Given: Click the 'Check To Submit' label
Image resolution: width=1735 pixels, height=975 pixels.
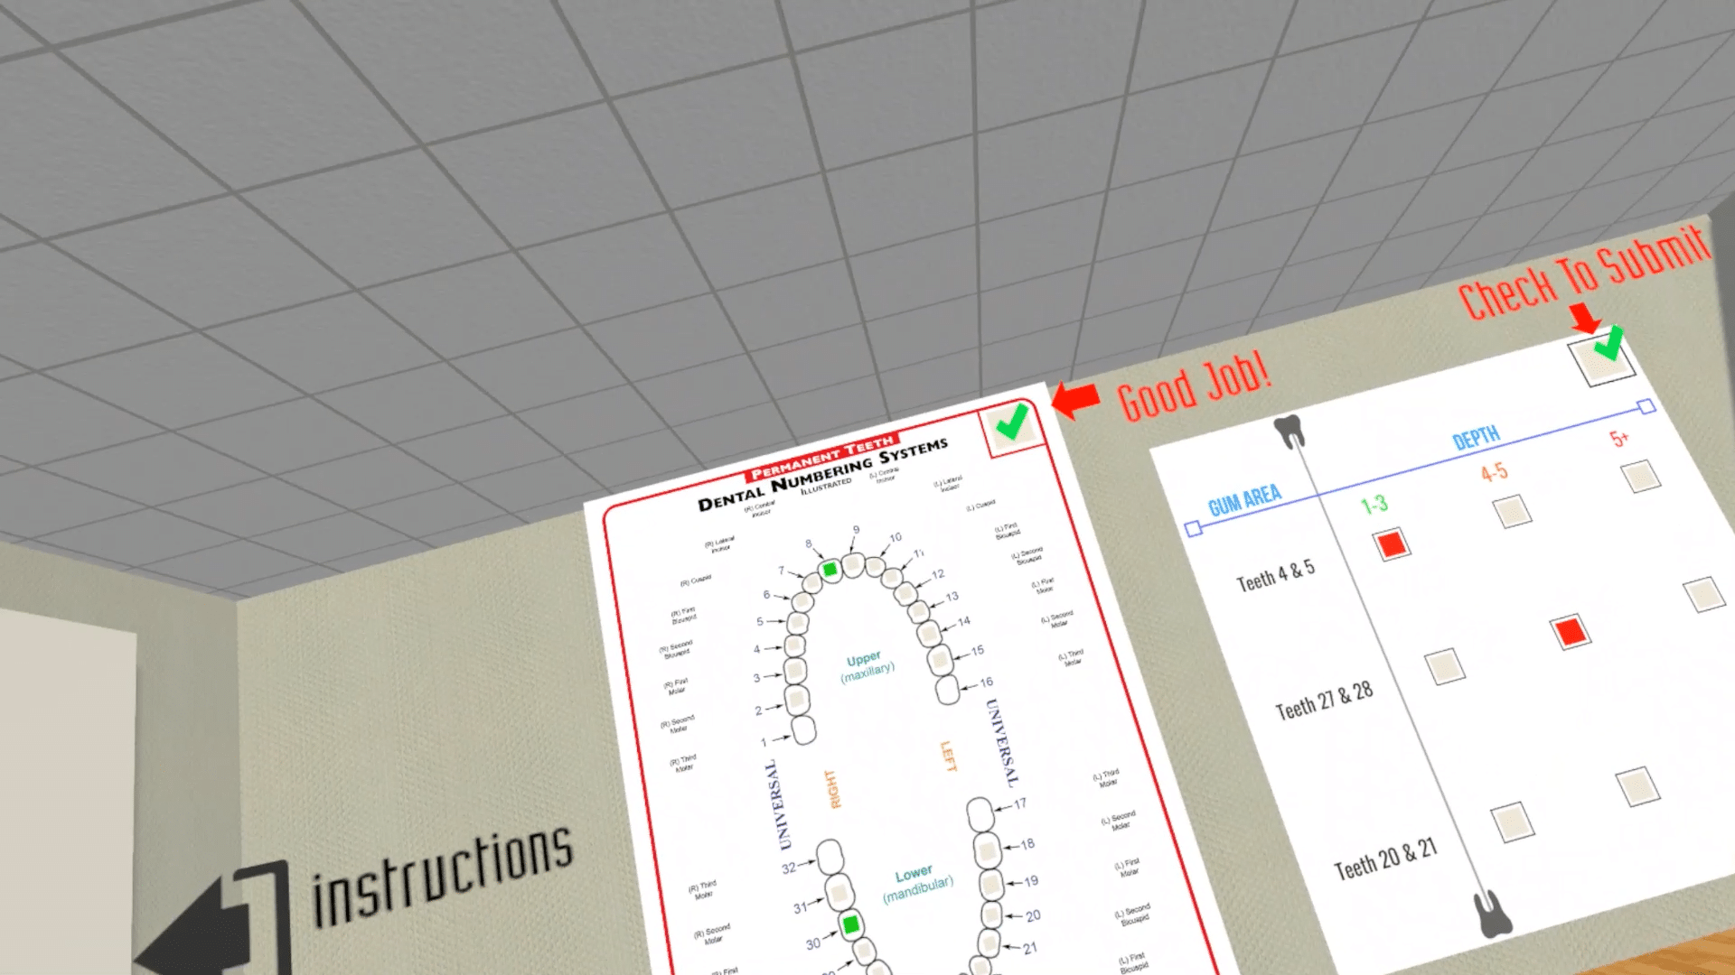Looking at the screenshot, I should click(1584, 272).
